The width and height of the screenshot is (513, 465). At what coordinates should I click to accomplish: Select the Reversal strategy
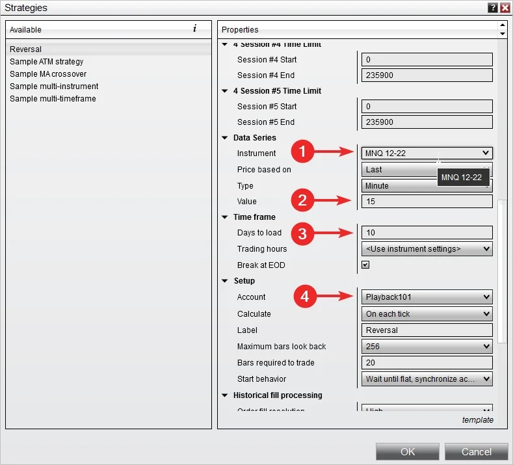pos(26,49)
